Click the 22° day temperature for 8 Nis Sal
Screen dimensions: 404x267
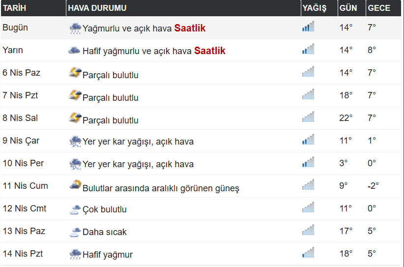346,118
